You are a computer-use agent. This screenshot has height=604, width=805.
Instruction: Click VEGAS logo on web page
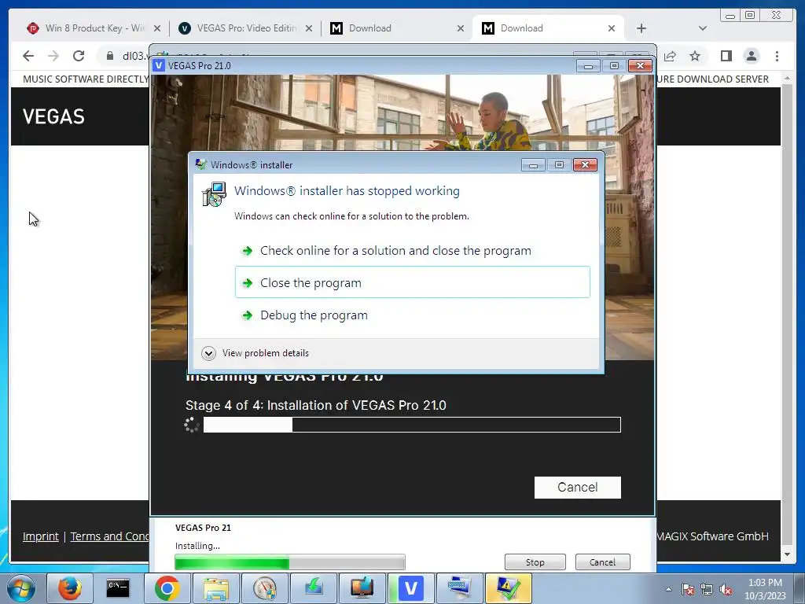pyautogui.click(x=53, y=116)
